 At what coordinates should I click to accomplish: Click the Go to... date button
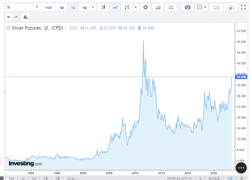(72, 178)
